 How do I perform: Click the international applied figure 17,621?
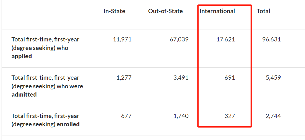pos(226,39)
